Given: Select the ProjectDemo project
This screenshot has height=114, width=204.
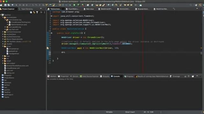Looking at the screenshot, I should pos(8,78).
